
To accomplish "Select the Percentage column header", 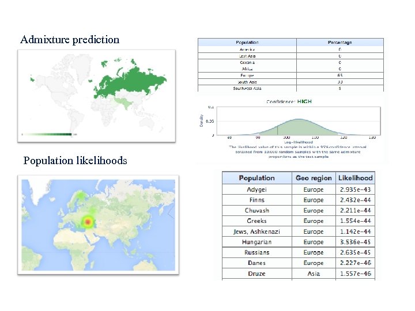I will tap(340, 42).
